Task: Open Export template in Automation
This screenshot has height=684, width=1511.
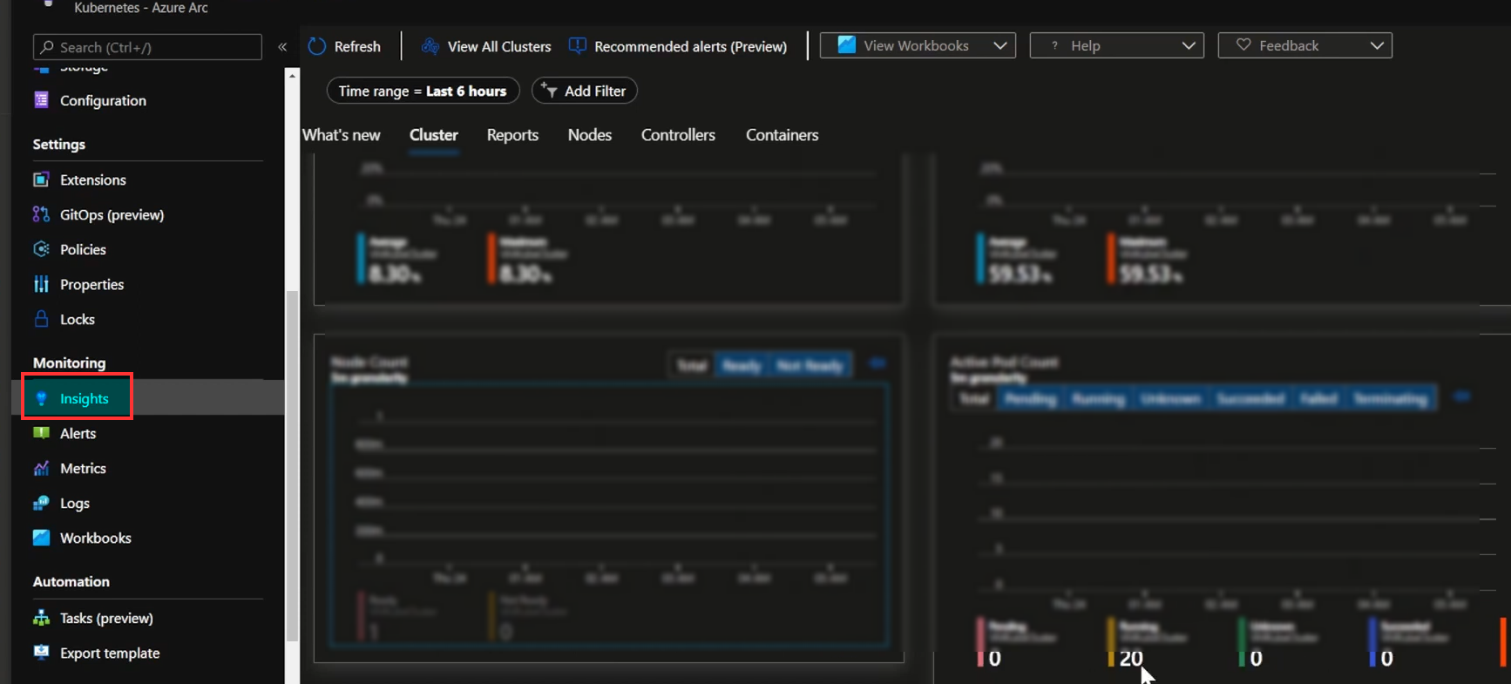Action: (x=110, y=653)
